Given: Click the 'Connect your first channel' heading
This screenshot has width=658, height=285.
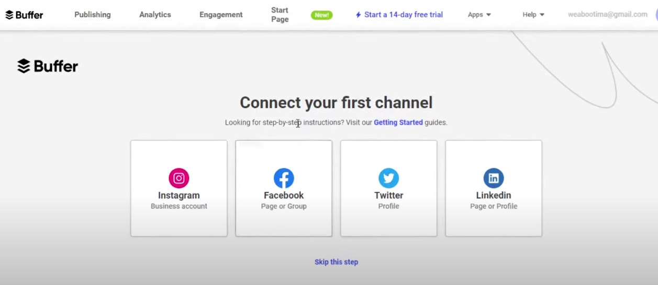Looking at the screenshot, I should 336,102.
